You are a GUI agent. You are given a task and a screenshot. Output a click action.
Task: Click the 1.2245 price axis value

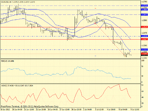point(144,58)
